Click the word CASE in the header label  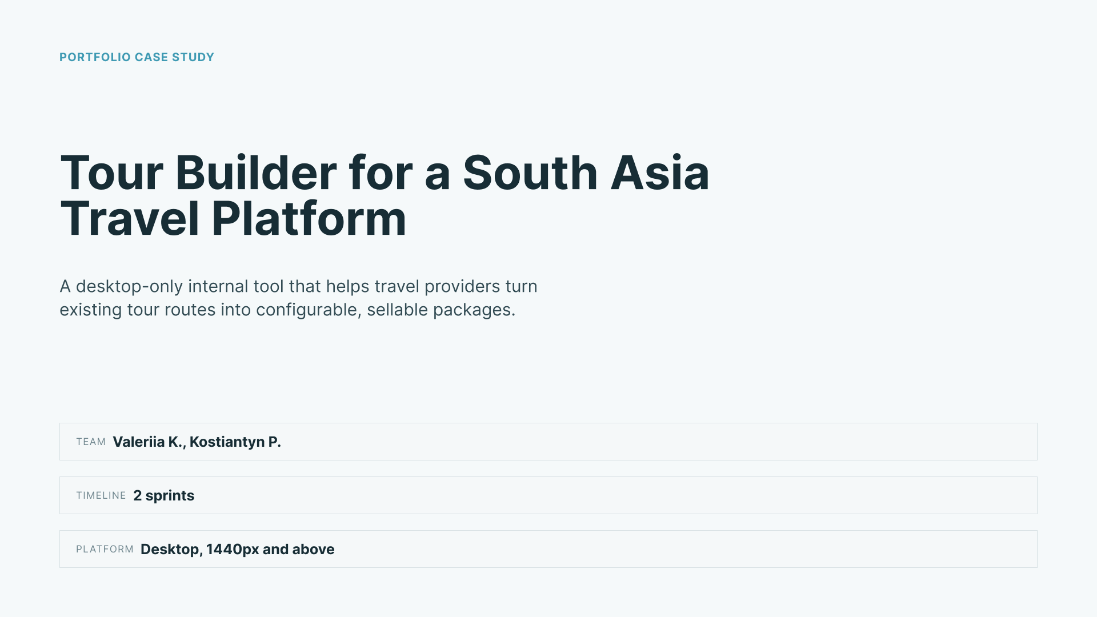pyautogui.click(x=151, y=57)
